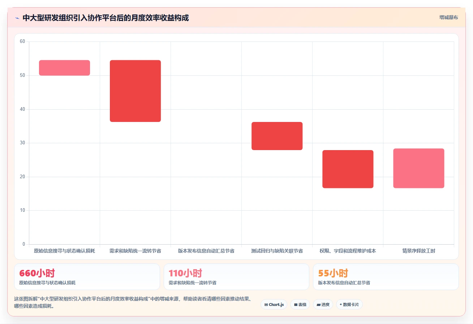Click the red bar for 权限、字段和流程维护成本

(348, 169)
